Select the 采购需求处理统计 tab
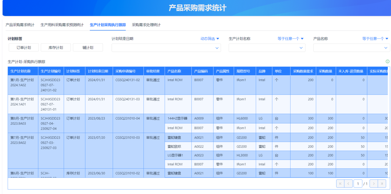Screen dimensions: 391x194 pyautogui.click(x=146, y=25)
